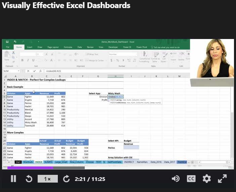Rewind the video with the back arrow
Screen dimensions: 236x192
pyautogui.click(x=29, y=179)
